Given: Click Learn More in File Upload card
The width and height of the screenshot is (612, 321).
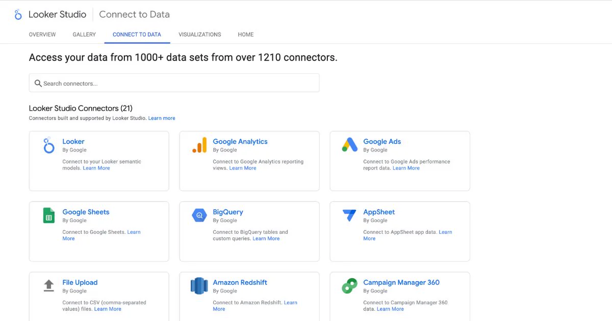Looking at the screenshot, I should [x=108, y=309].
